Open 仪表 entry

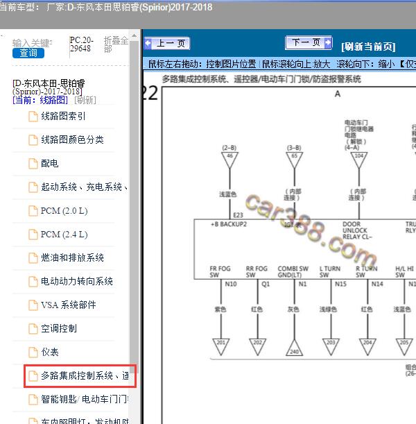point(50,352)
